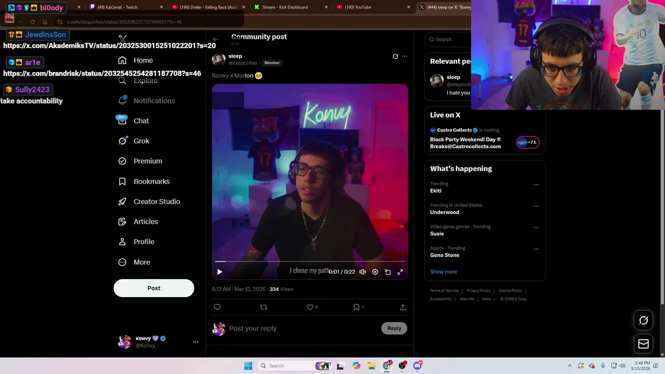Click the share icon under the post

403,307
